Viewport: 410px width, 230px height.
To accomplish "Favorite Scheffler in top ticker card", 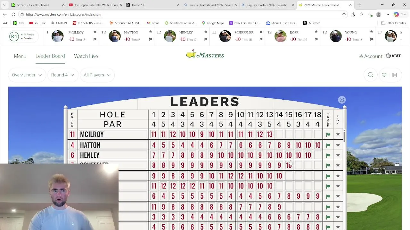I will point(261,32).
